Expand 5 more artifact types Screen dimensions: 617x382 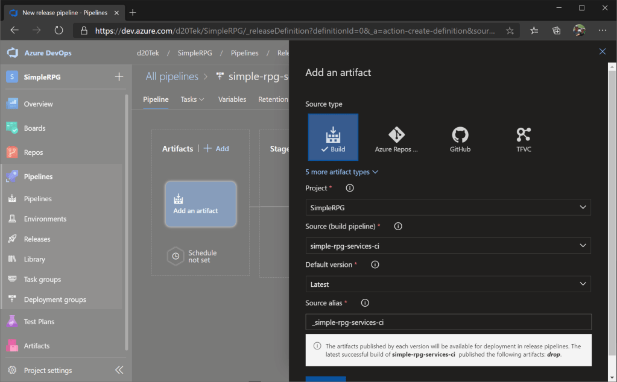[341, 172]
